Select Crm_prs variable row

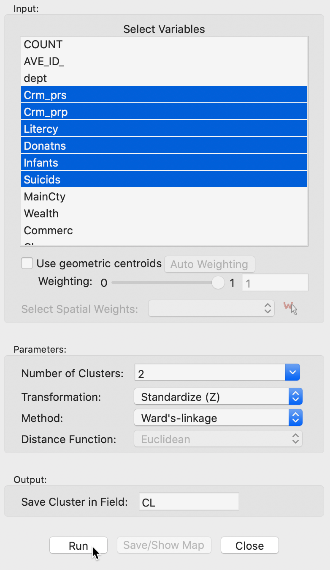point(164,95)
